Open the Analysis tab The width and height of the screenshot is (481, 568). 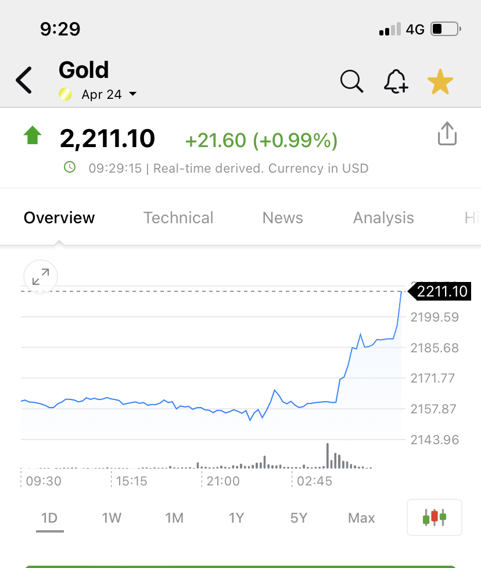coord(383,218)
